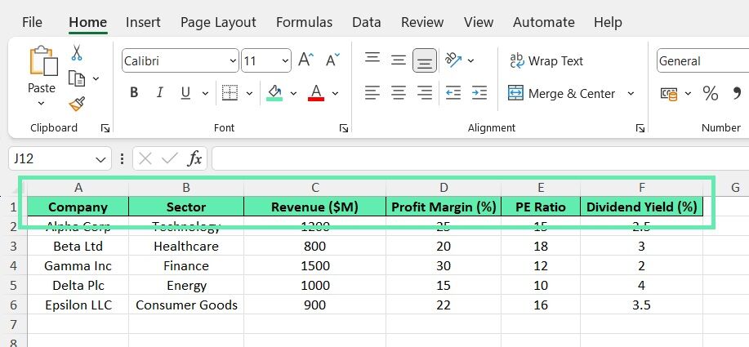Toggle Underline formatting
This screenshot has width=749, height=347.
185,92
